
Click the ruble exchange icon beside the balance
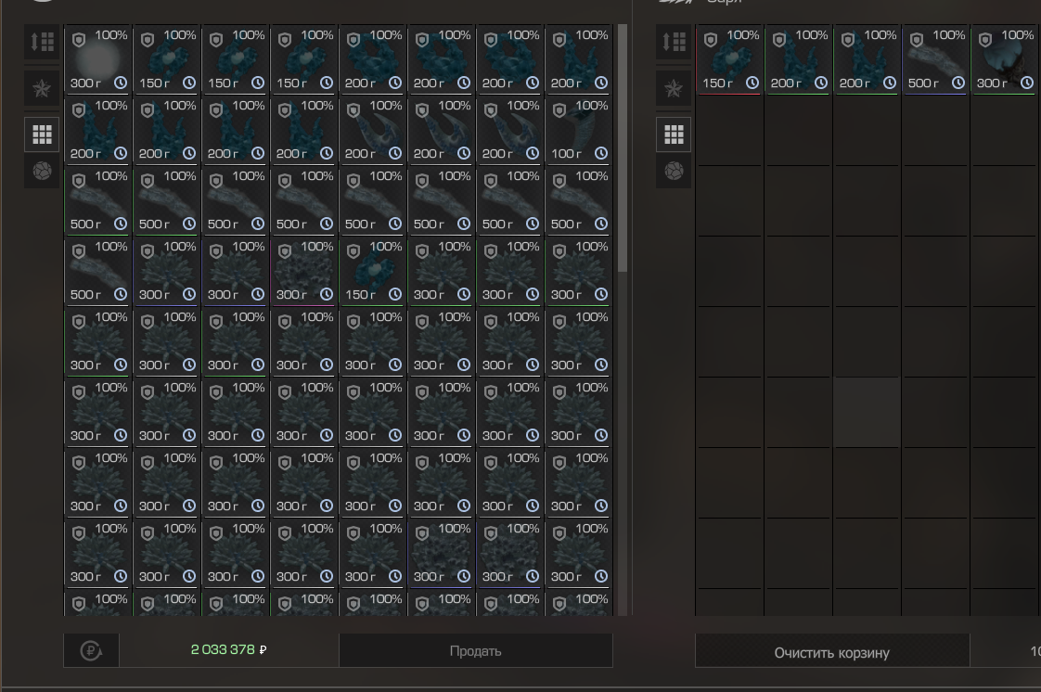tap(91, 650)
